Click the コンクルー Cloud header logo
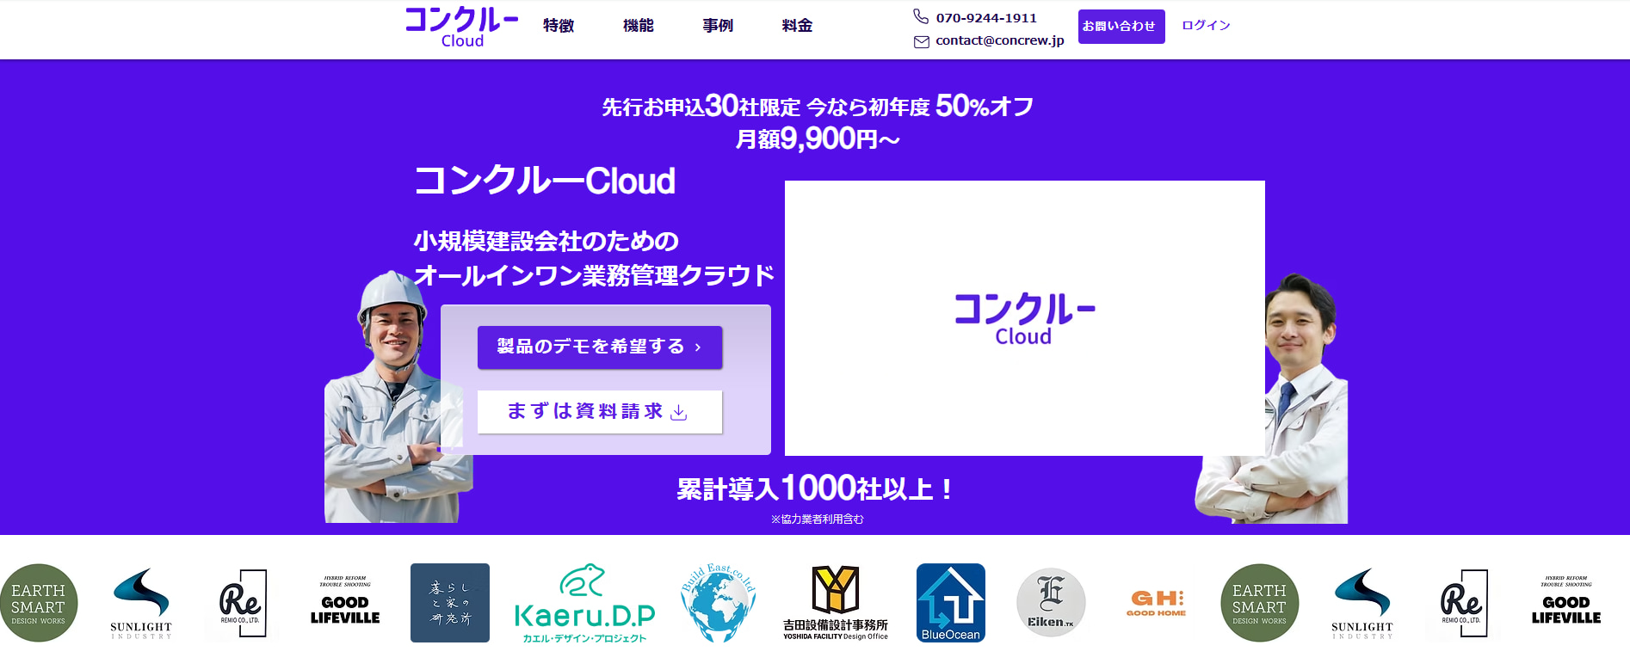 (x=461, y=27)
